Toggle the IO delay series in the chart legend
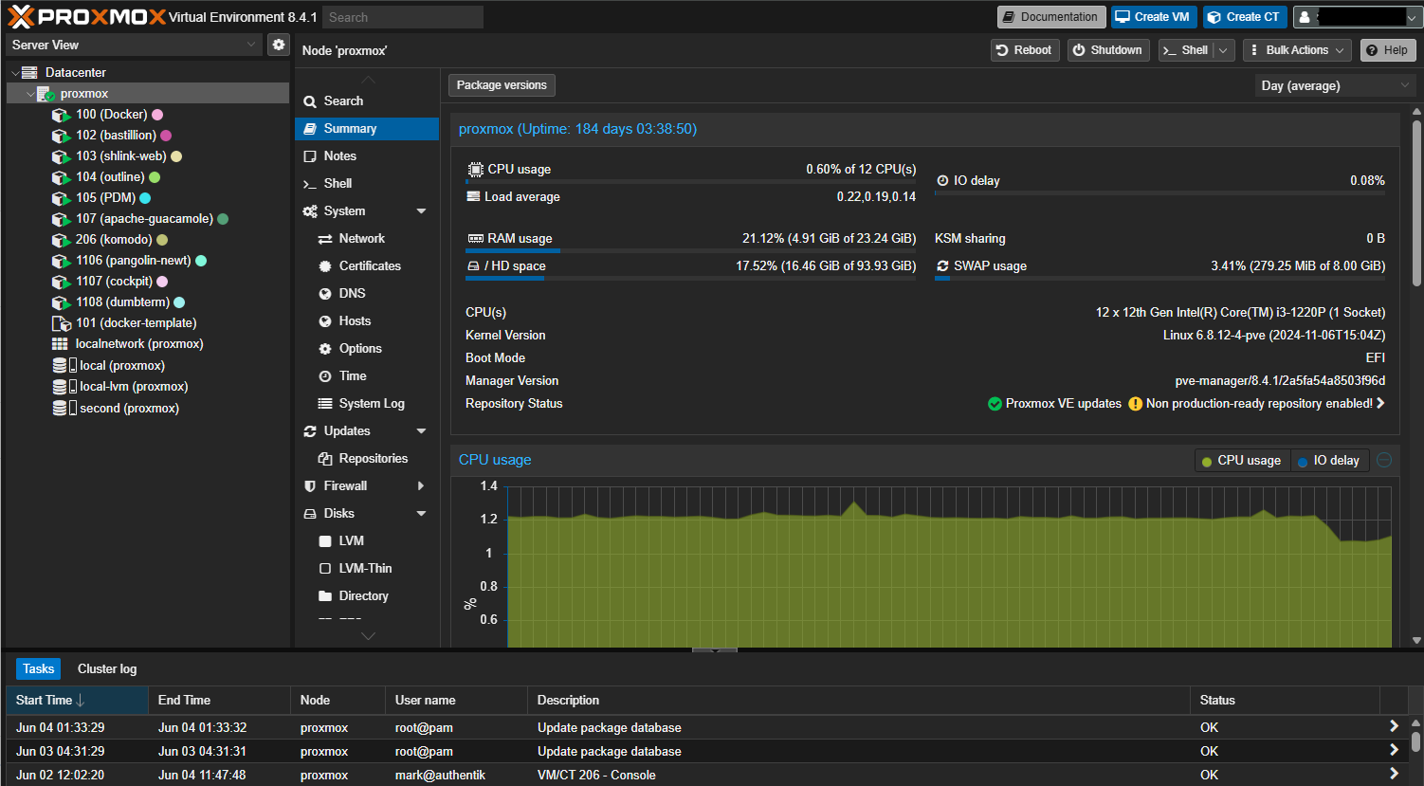This screenshot has height=786, width=1424. tap(1330, 460)
